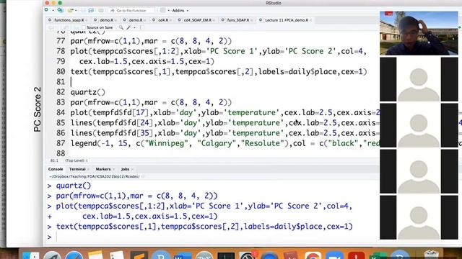Screen dimensions: 462x259
Task: Close the Jobs tab
Action: (132, 169)
